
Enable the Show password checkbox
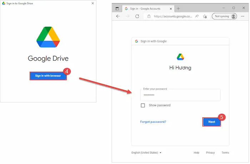(143, 105)
